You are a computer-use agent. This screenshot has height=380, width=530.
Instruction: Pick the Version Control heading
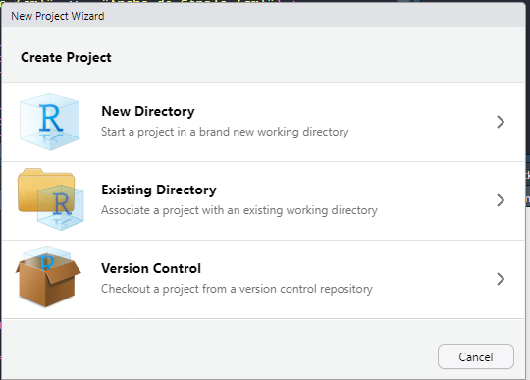(x=151, y=268)
